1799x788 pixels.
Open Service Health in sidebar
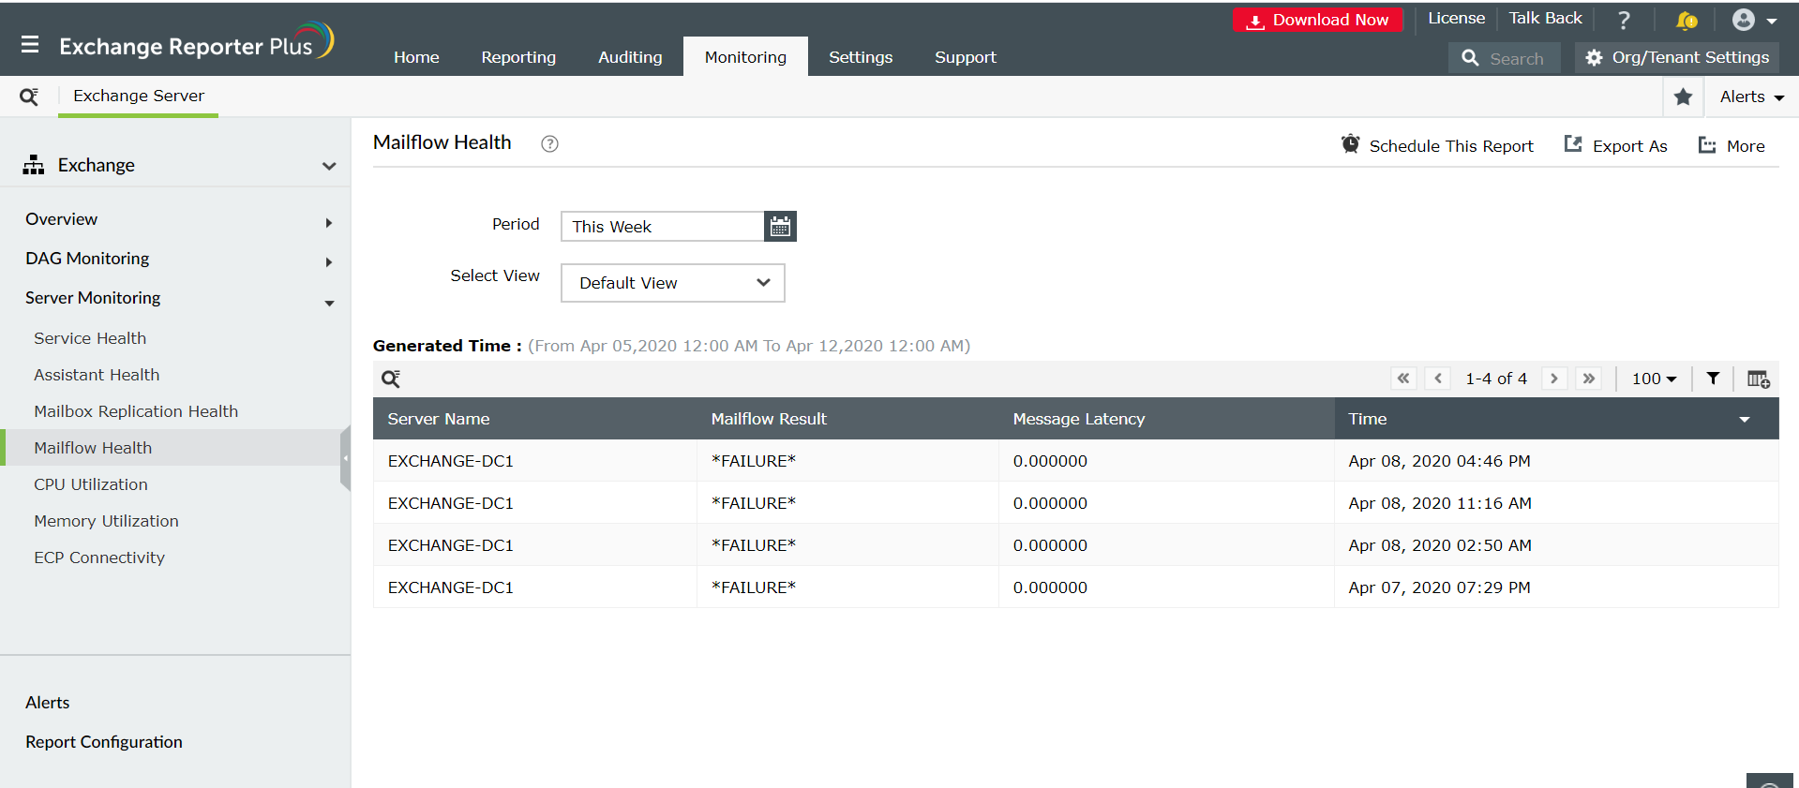pyautogui.click(x=90, y=338)
